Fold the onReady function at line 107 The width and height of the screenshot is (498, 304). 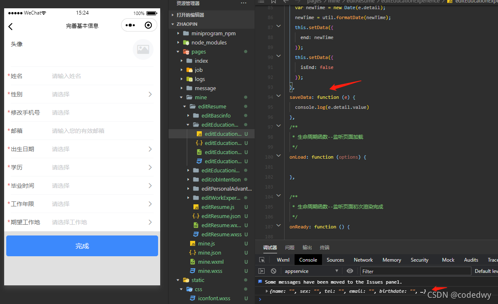(x=278, y=225)
